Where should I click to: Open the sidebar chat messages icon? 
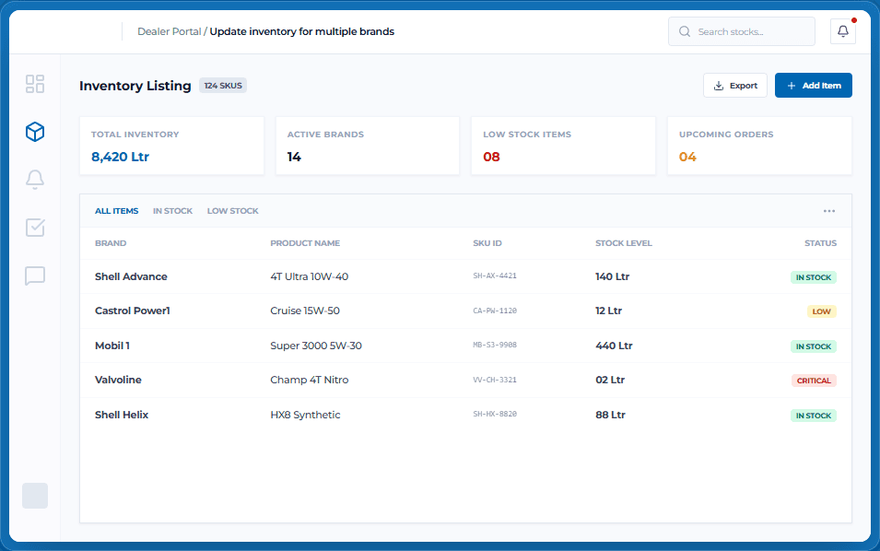coord(35,275)
